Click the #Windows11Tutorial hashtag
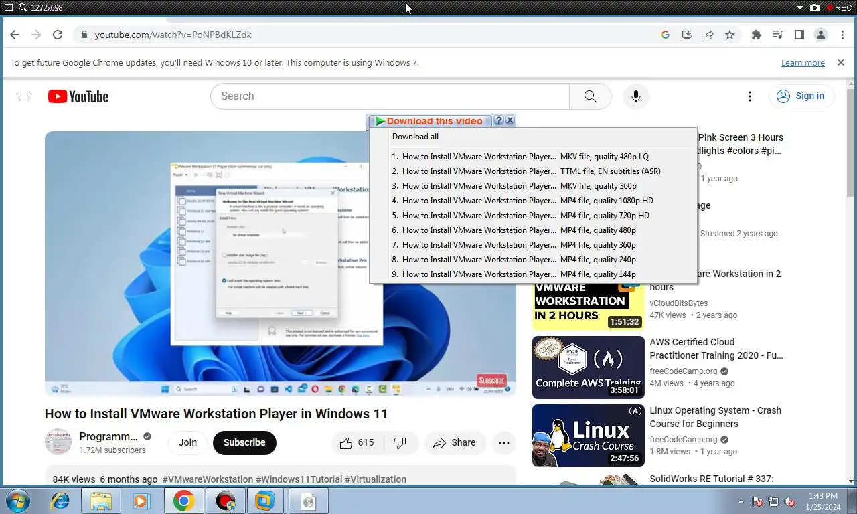The image size is (857, 514). tap(299, 479)
